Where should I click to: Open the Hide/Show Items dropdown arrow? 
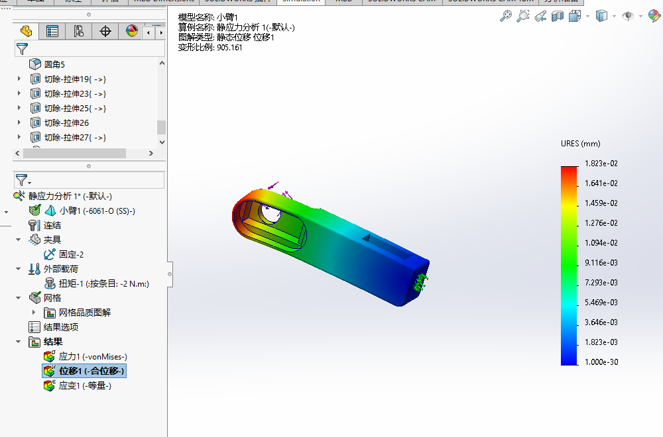tap(640, 17)
